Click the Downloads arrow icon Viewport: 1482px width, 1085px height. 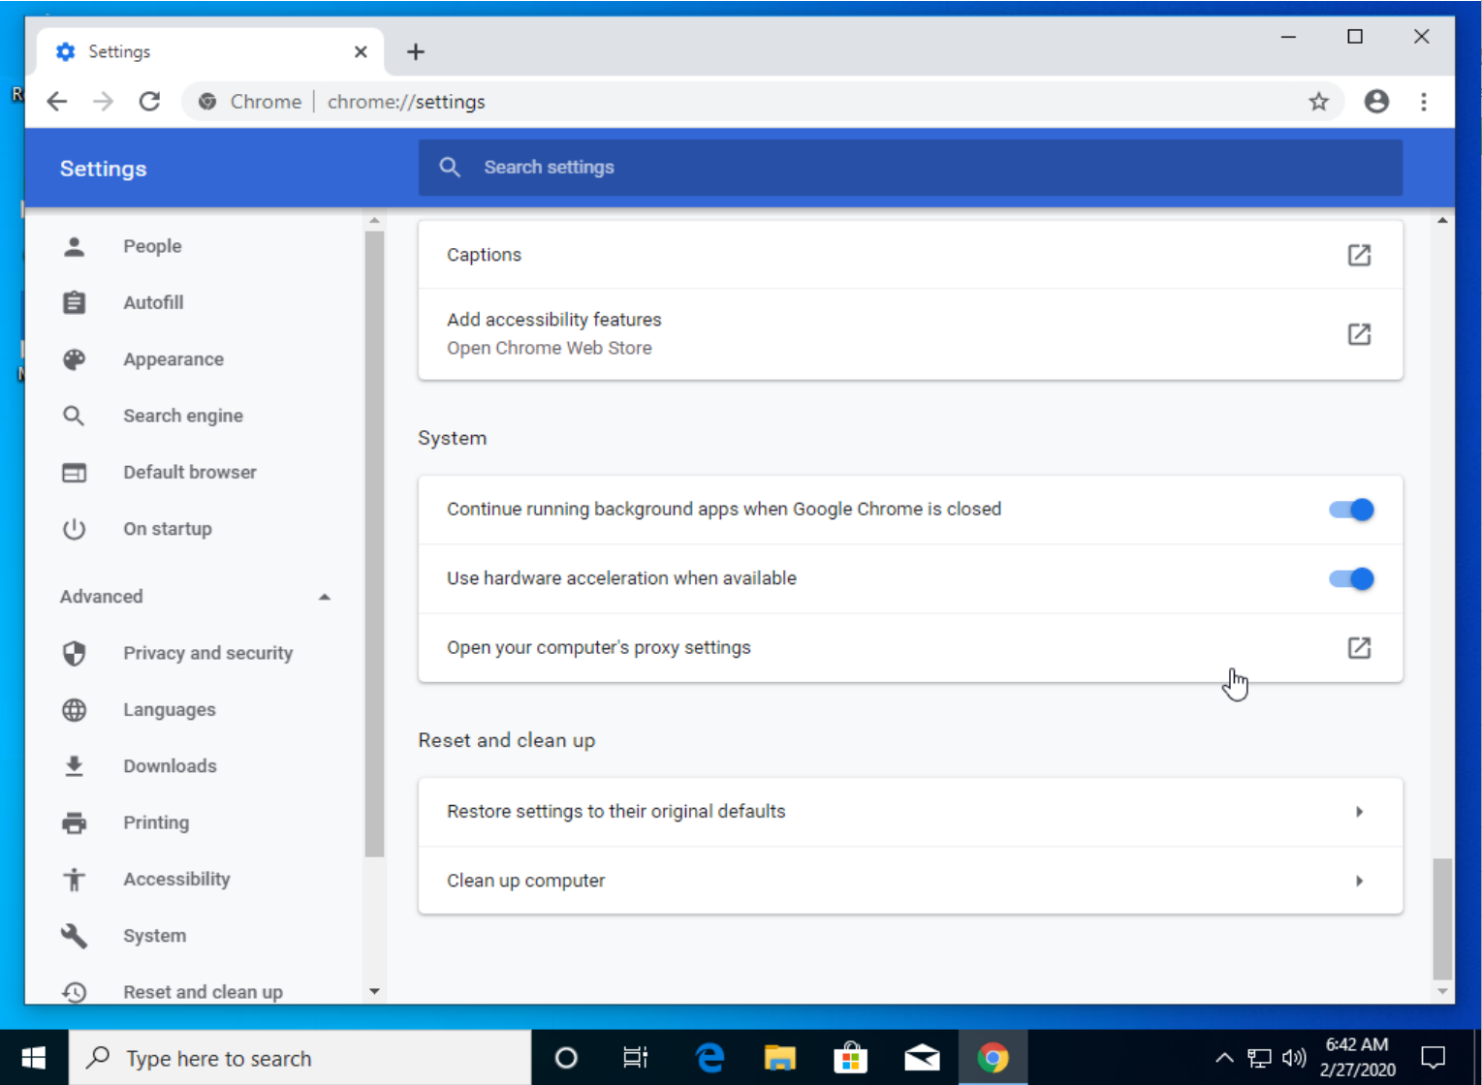click(74, 766)
